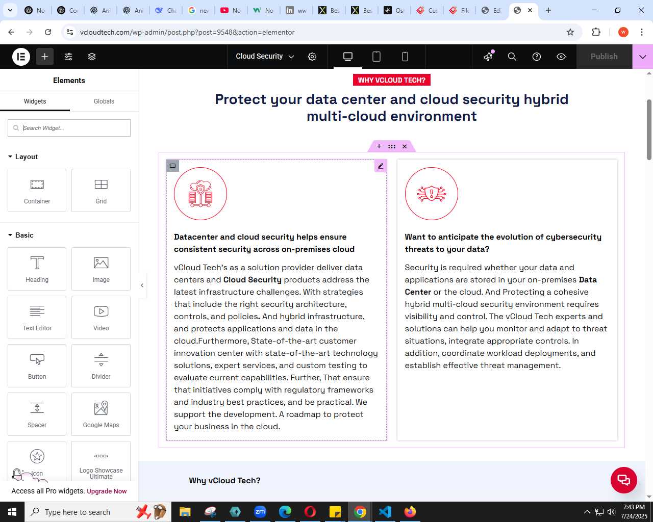
Task: Open the red chat bubble button
Action: click(624, 480)
